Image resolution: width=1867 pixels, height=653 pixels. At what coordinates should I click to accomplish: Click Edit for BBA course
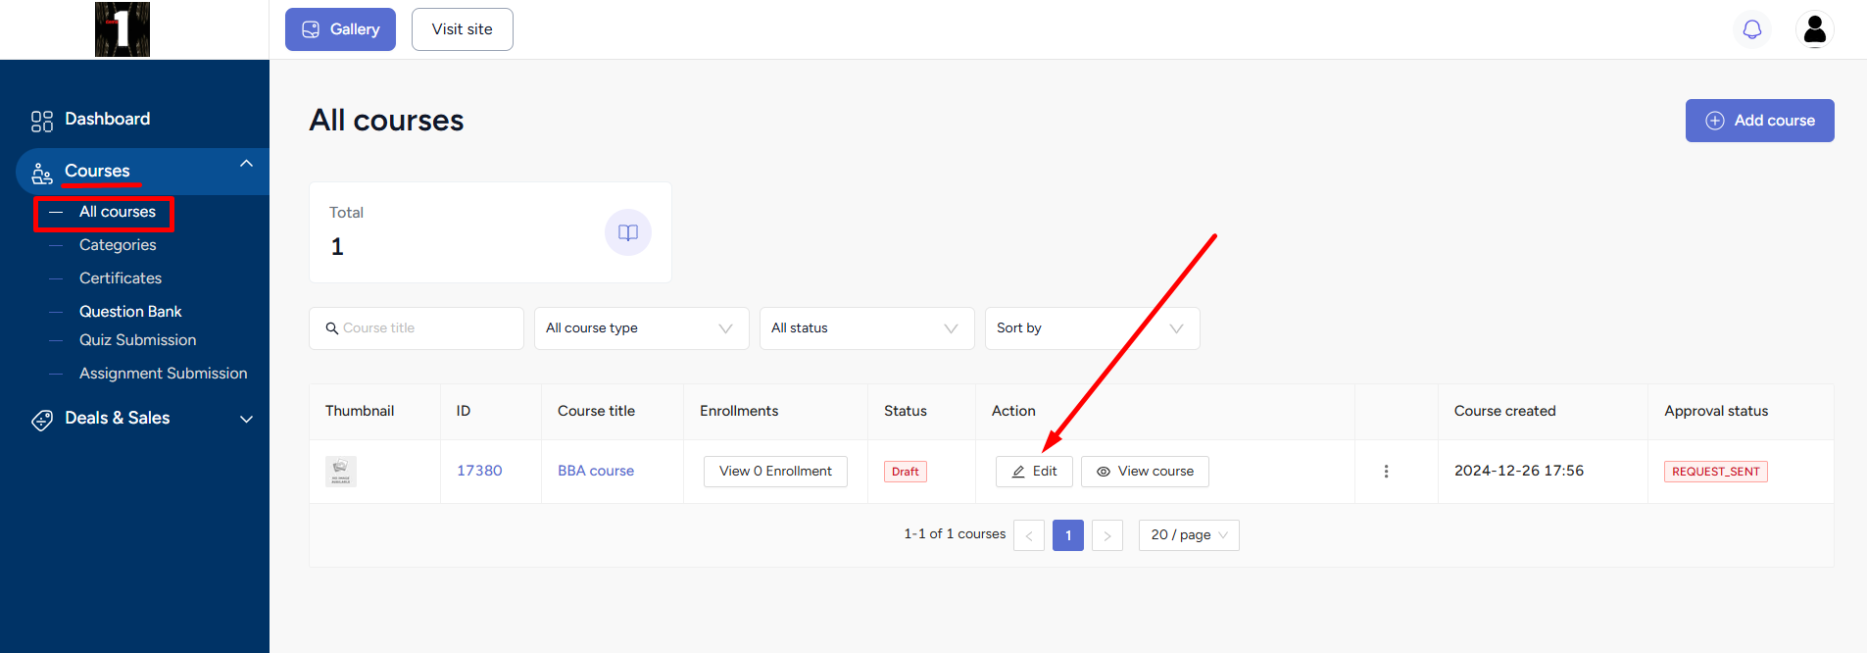click(x=1034, y=472)
